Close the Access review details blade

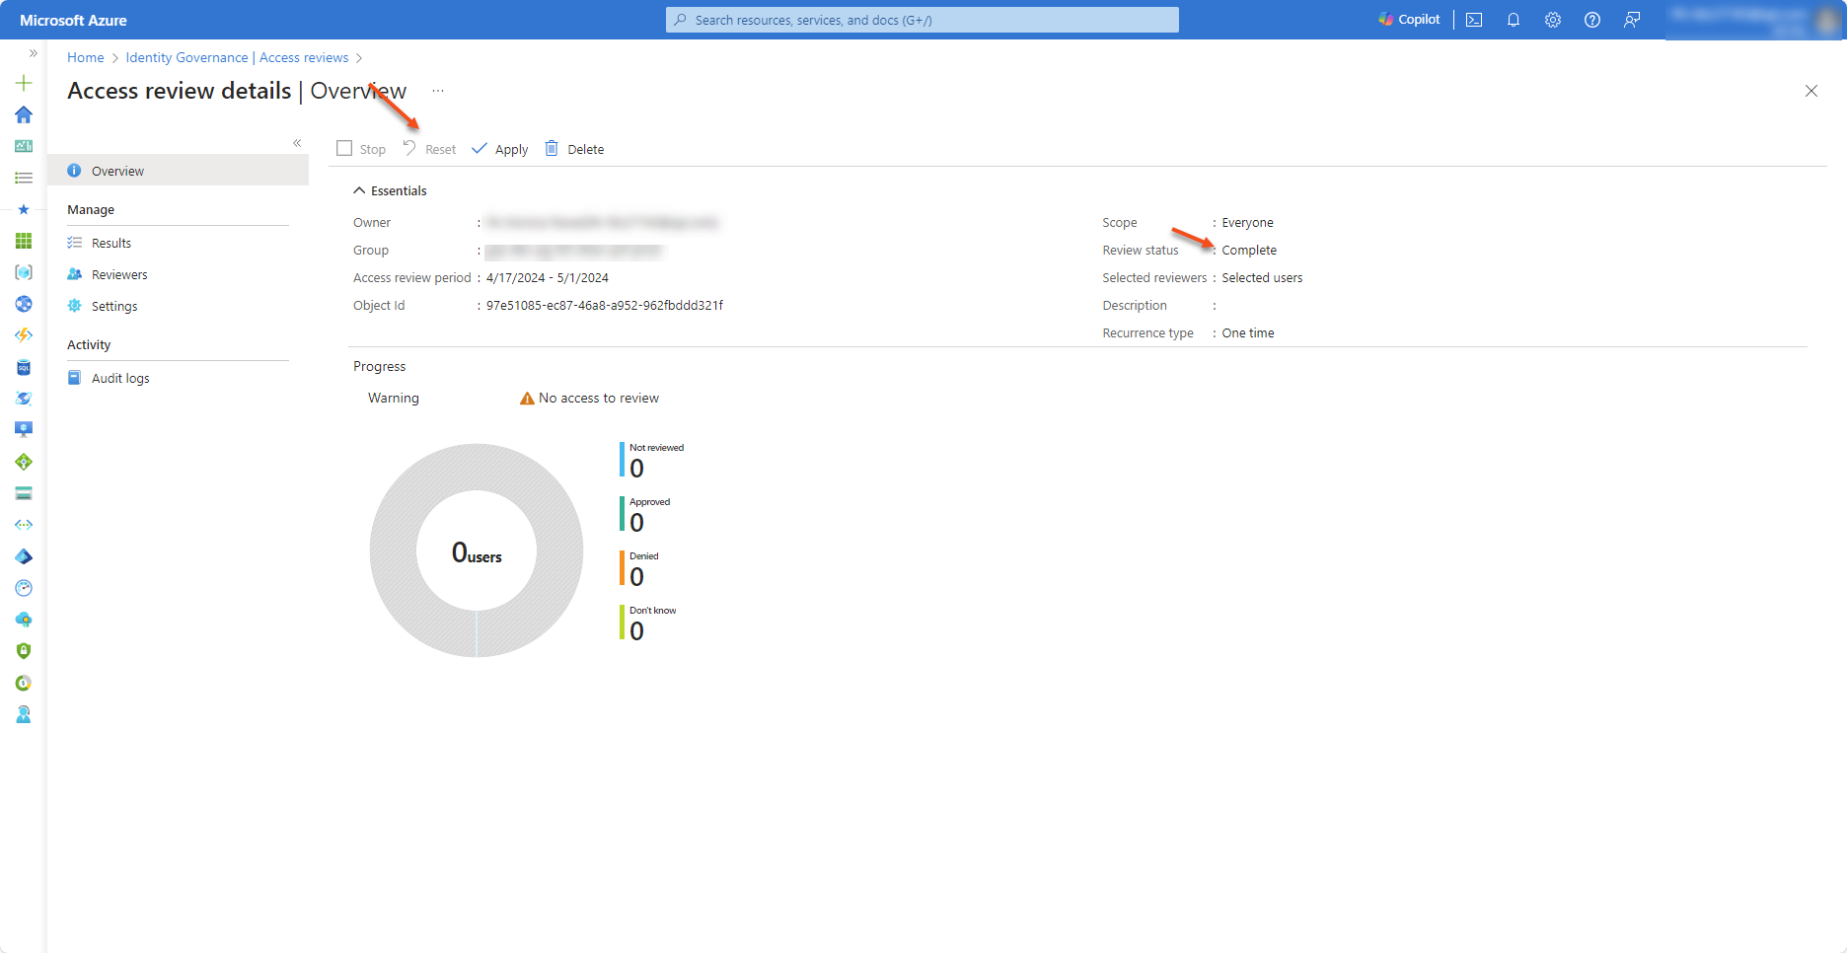click(x=1811, y=91)
